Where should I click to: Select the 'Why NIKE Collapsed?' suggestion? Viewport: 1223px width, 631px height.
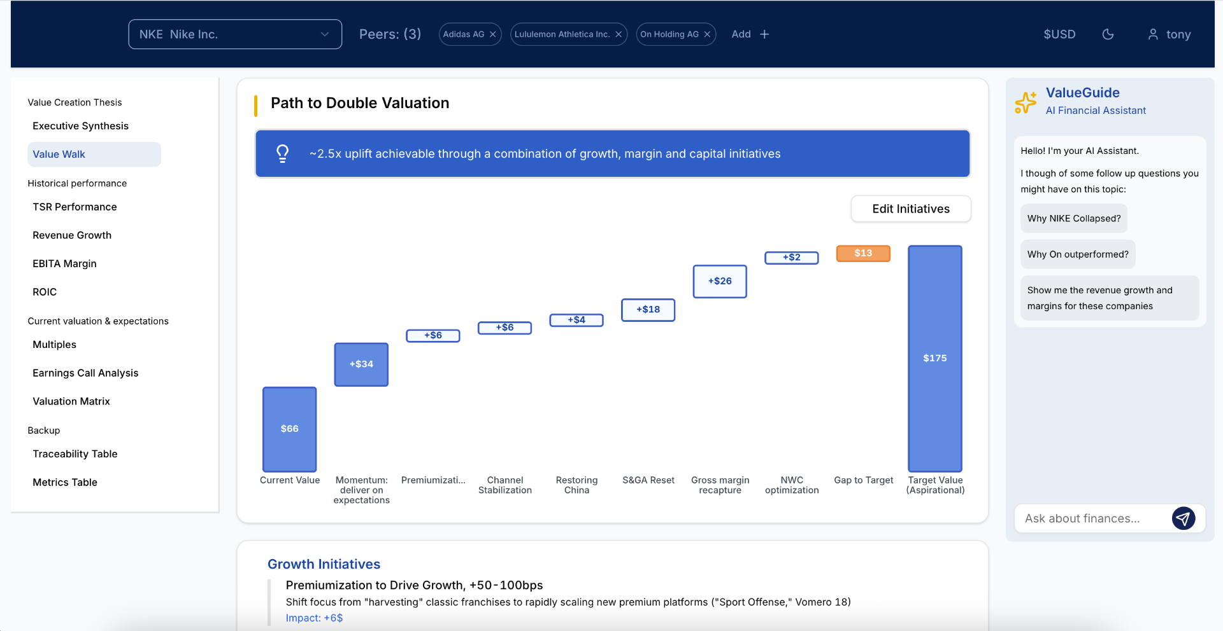1073,218
